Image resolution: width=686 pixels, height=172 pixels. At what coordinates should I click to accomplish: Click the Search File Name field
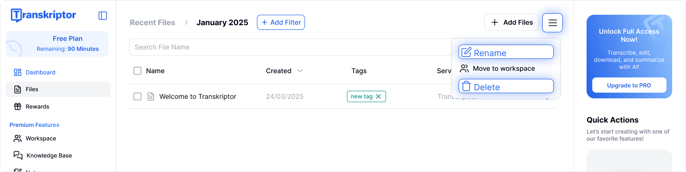[290, 47]
